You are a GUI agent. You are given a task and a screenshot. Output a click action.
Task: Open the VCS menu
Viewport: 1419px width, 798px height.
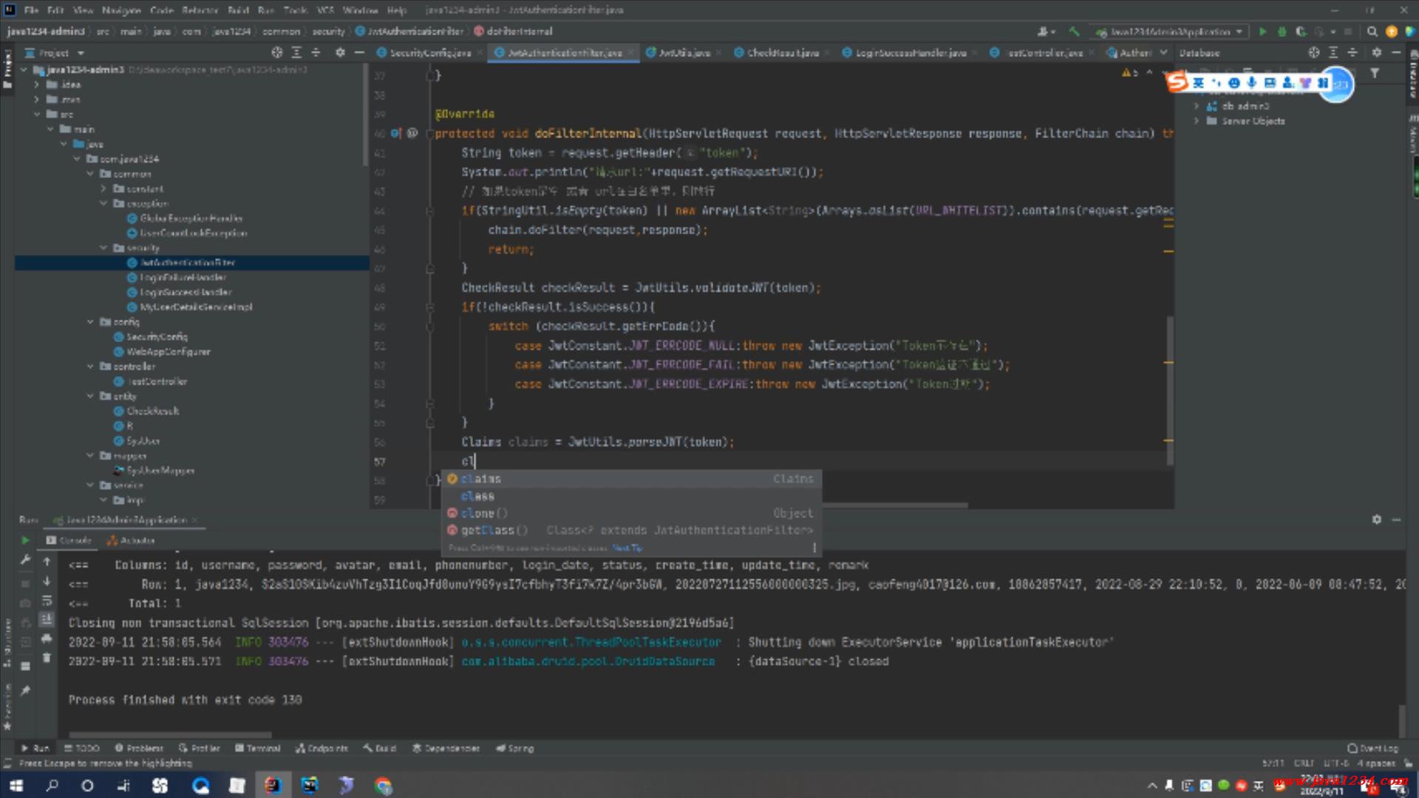click(x=325, y=10)
